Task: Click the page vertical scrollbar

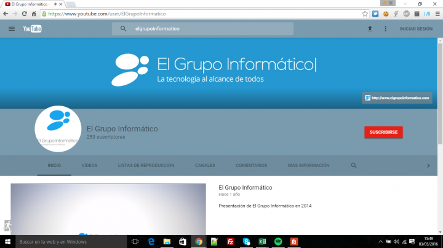Action: point(440,93)
